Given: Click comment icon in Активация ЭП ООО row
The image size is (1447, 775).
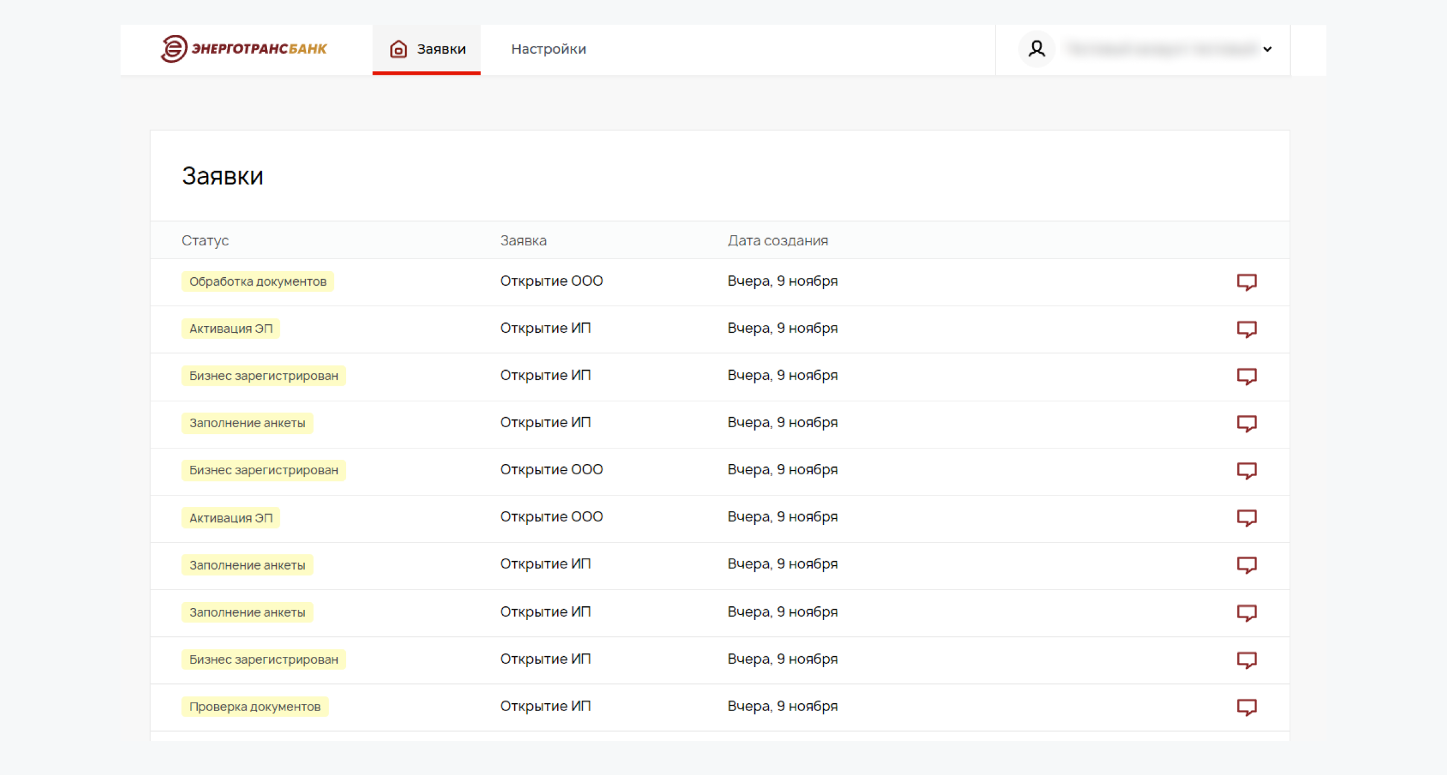Looking at the screenshot, I should pos(1246,517).
